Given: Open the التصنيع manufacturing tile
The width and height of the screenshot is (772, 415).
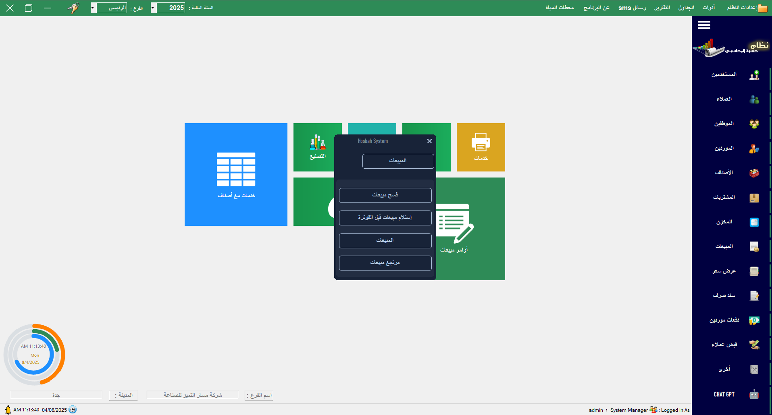Looking at the screenshot, I should pyautogui.click(x=317, y=147).
